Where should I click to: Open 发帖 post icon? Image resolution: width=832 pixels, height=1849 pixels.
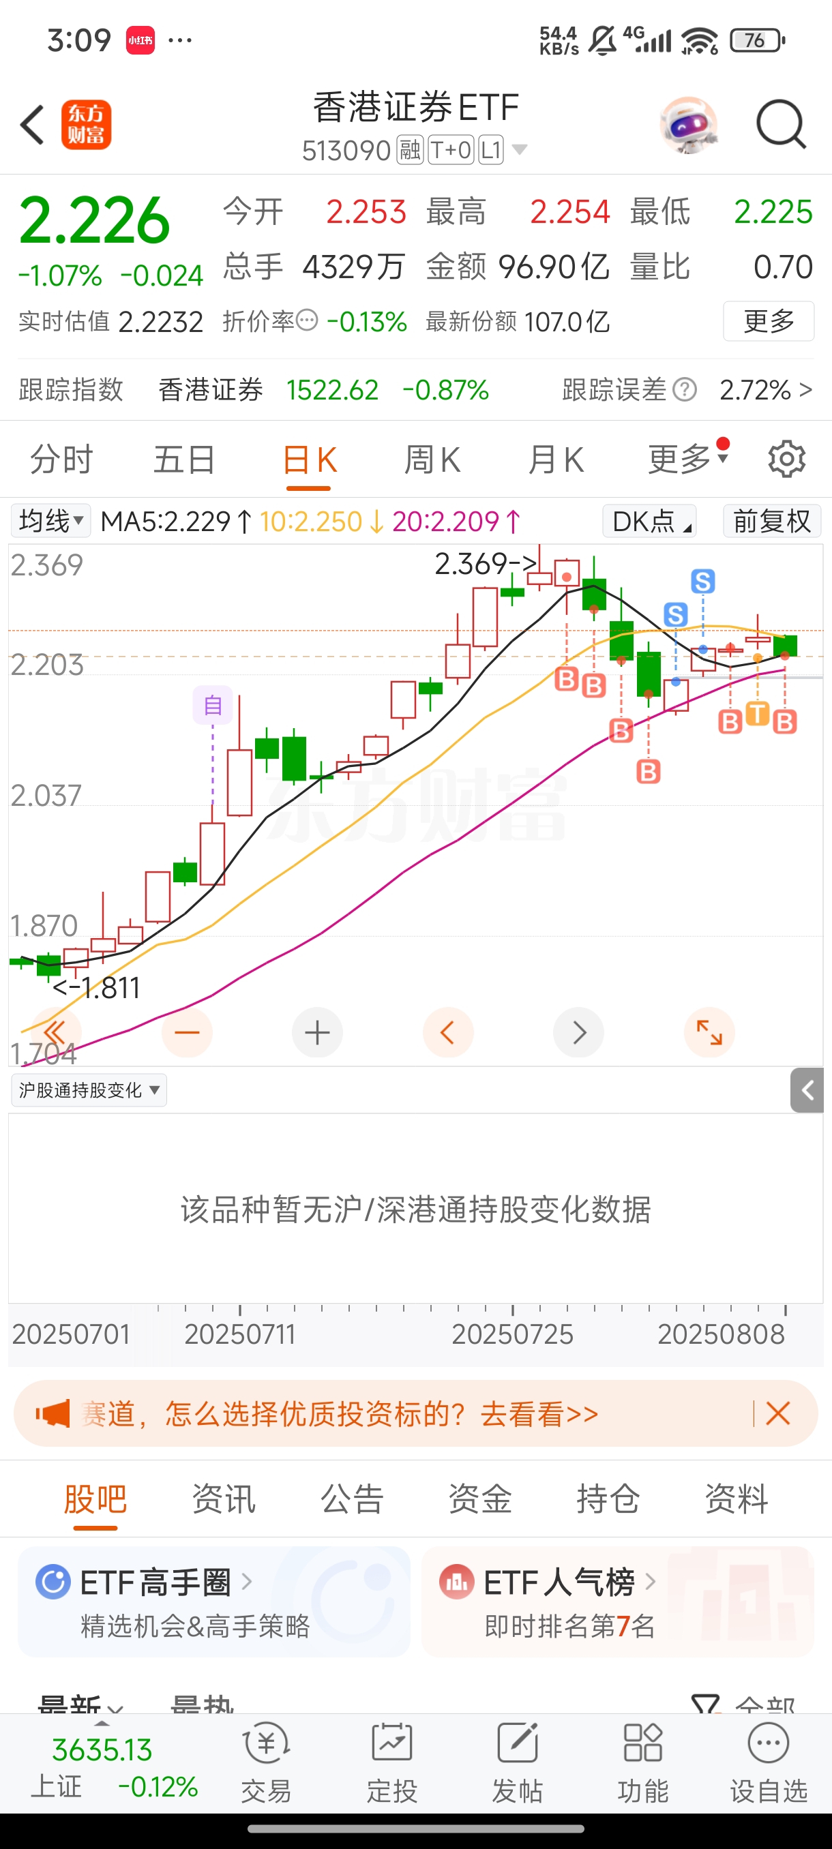click(517, 1763)
